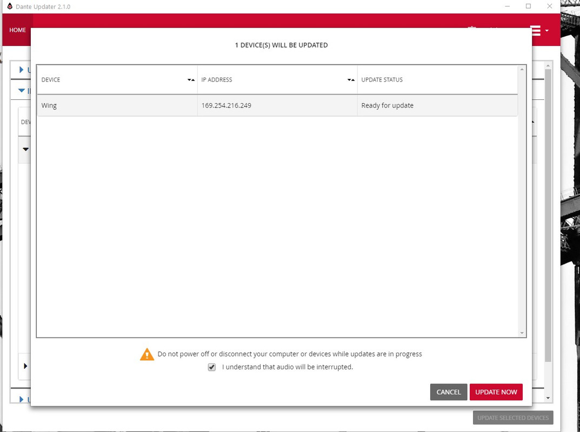
Task: Expand the bottom blue-triangle section behind the dialog
Action: coord(22,399)
